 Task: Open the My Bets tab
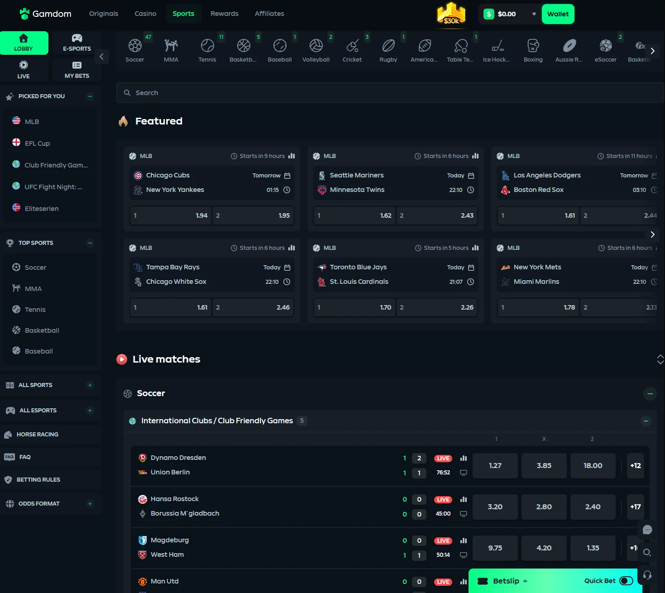pos(77,70)
